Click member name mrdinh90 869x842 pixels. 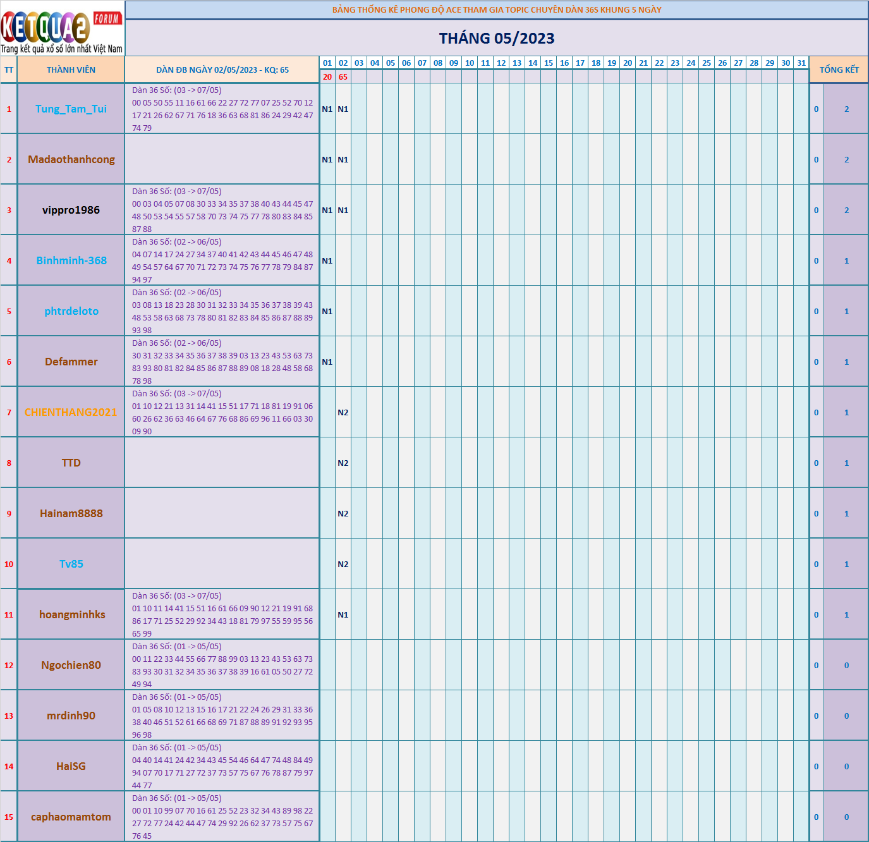click(x=71, y=716)
